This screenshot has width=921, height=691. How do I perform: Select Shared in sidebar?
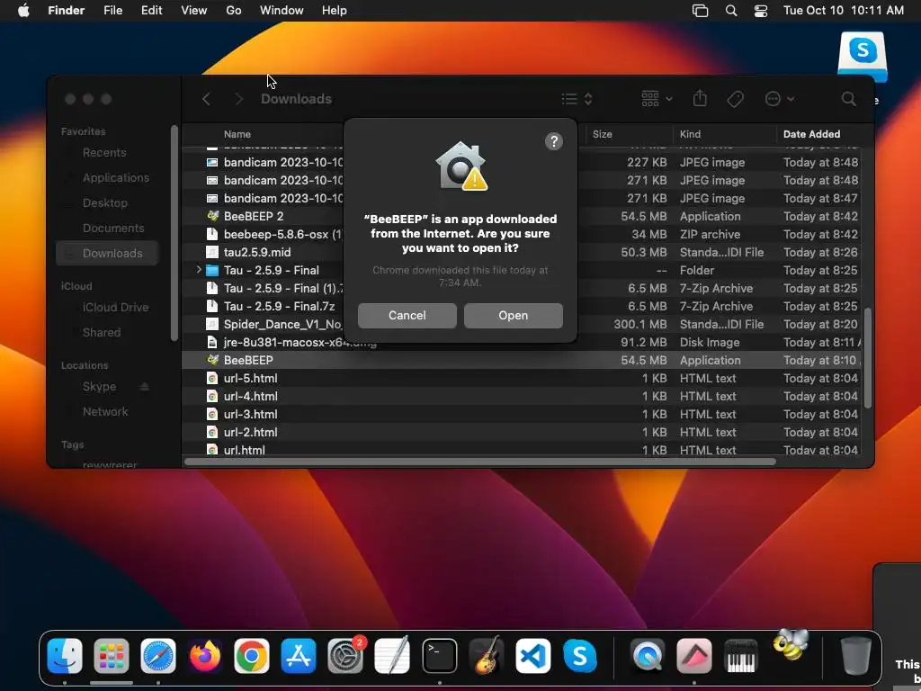[x=107, y=333]
